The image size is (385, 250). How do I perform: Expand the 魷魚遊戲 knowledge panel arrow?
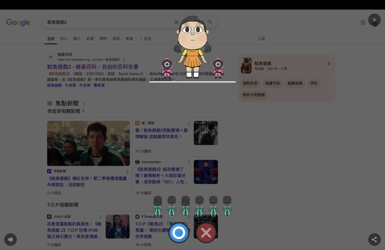(329, 63)
